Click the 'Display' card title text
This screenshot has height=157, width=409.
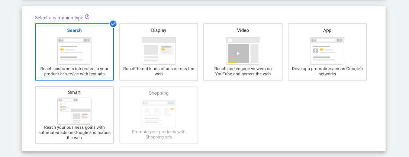click(159, 30)
